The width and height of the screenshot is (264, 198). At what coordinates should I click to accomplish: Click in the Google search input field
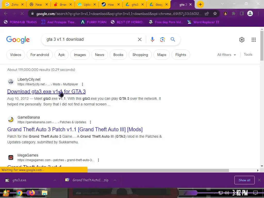(x=91, y=39)
